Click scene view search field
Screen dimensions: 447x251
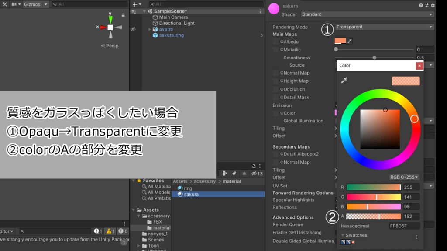pos(89,4)
